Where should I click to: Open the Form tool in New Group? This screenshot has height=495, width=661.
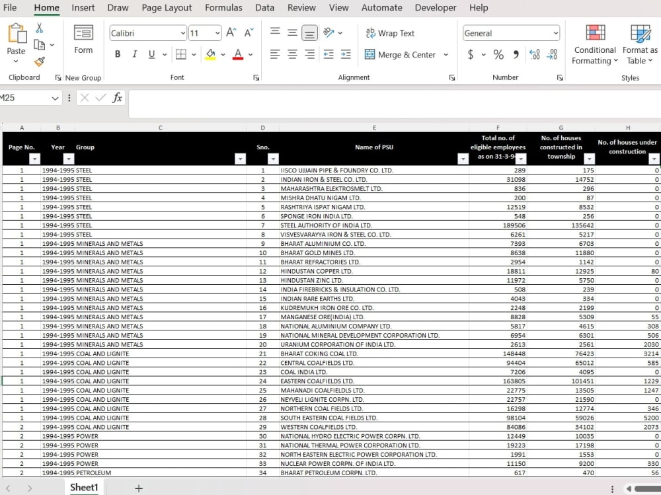[x=83, y=40]
